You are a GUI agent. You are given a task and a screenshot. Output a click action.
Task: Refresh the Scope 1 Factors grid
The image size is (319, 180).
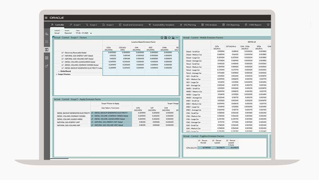tap(169, 38)
